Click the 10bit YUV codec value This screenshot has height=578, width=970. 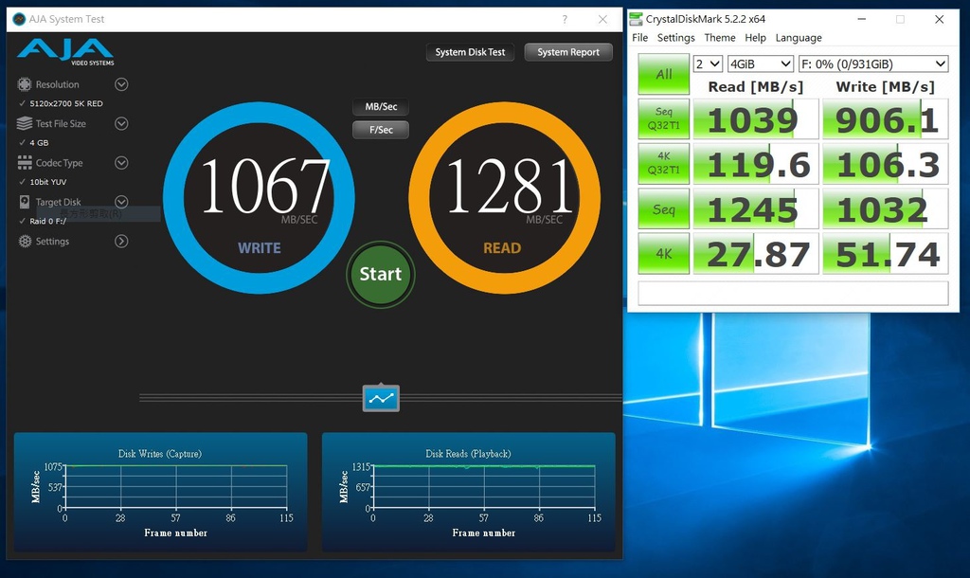point(47,182)
